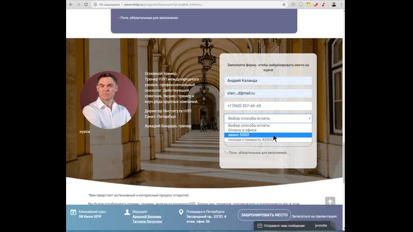This screenshot has height=232, width=413.
Task: Click the yellow extension icon in toolbar
Action: coord(308,5)
